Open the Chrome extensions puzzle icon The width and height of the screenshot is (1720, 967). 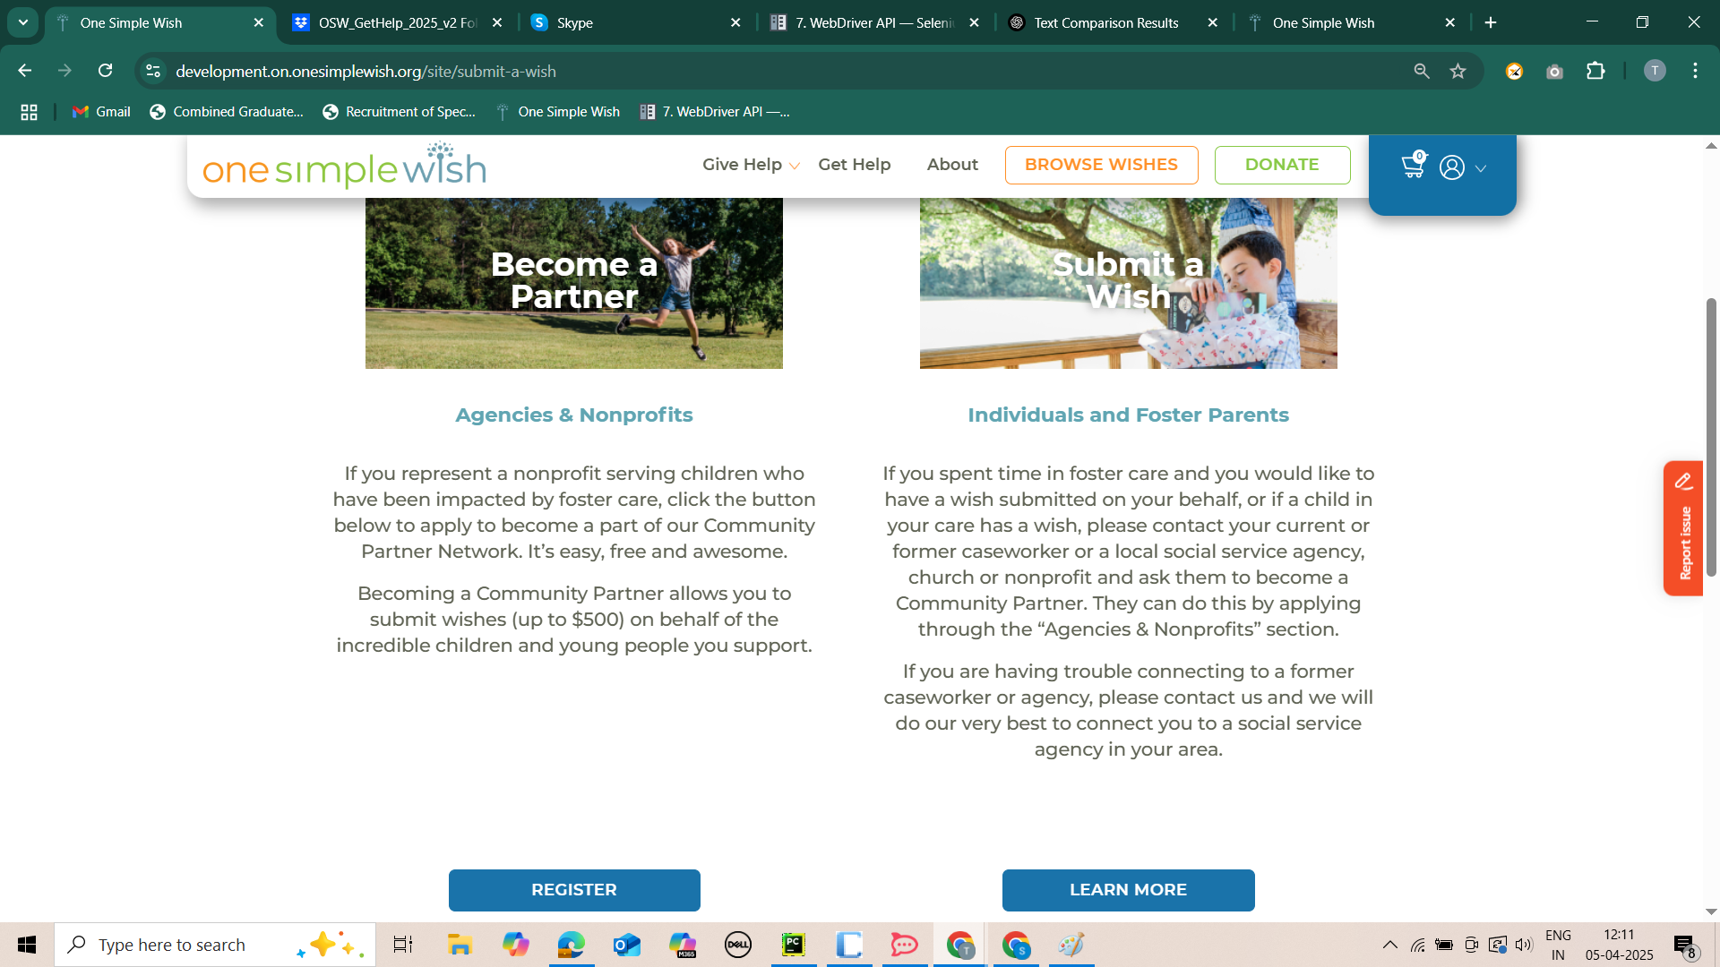pyautogui.click(x=1595, y=71)
